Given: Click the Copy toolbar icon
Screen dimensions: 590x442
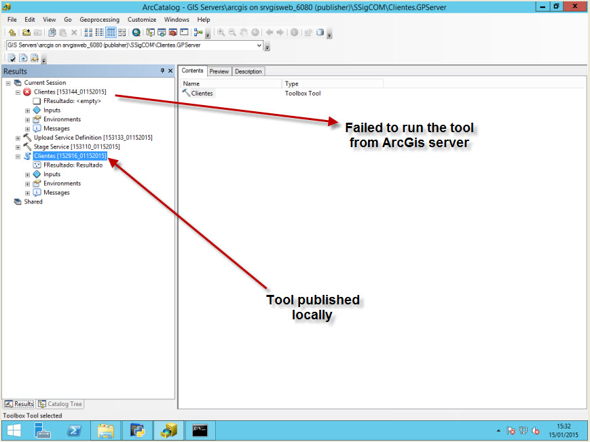Looking at the screenshot, I should [x=52, y=33].
